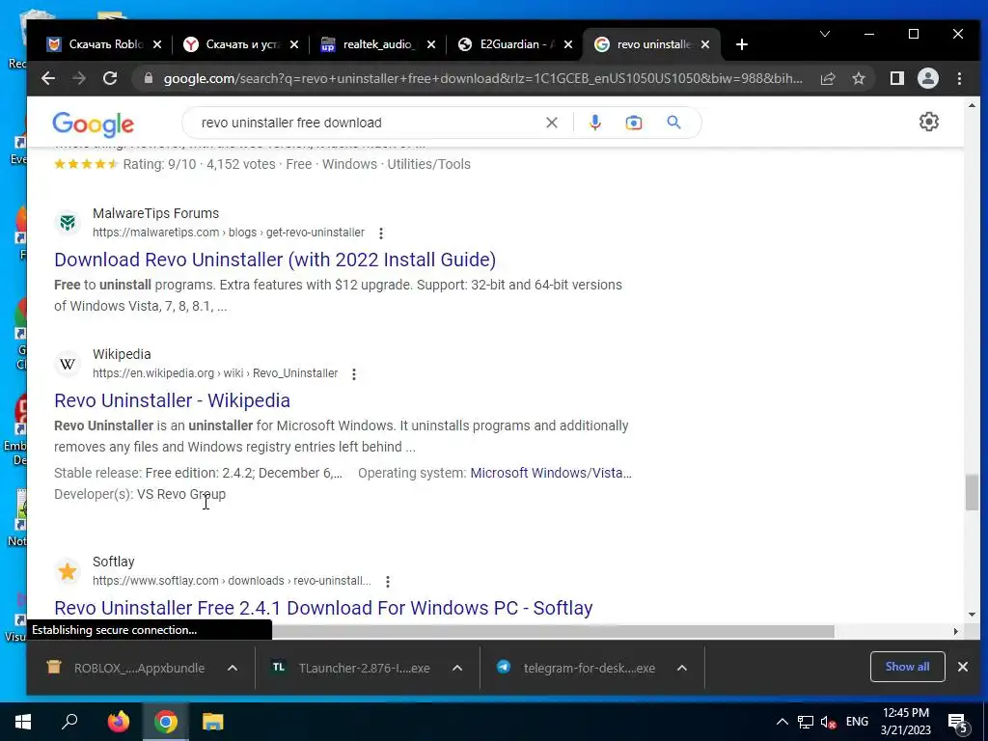Submit search with magnifier icon
This screenshot has width=988, height=741.
673,123
